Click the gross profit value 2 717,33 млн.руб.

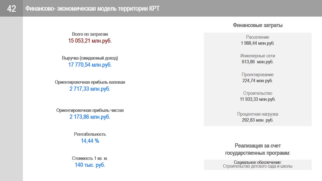[x=90, y=89]
